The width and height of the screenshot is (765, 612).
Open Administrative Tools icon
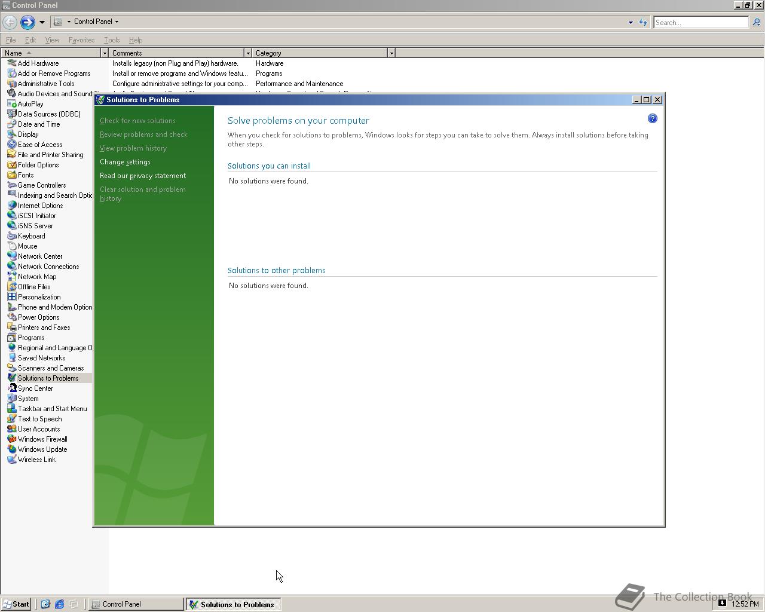click(x=12, y=84)
